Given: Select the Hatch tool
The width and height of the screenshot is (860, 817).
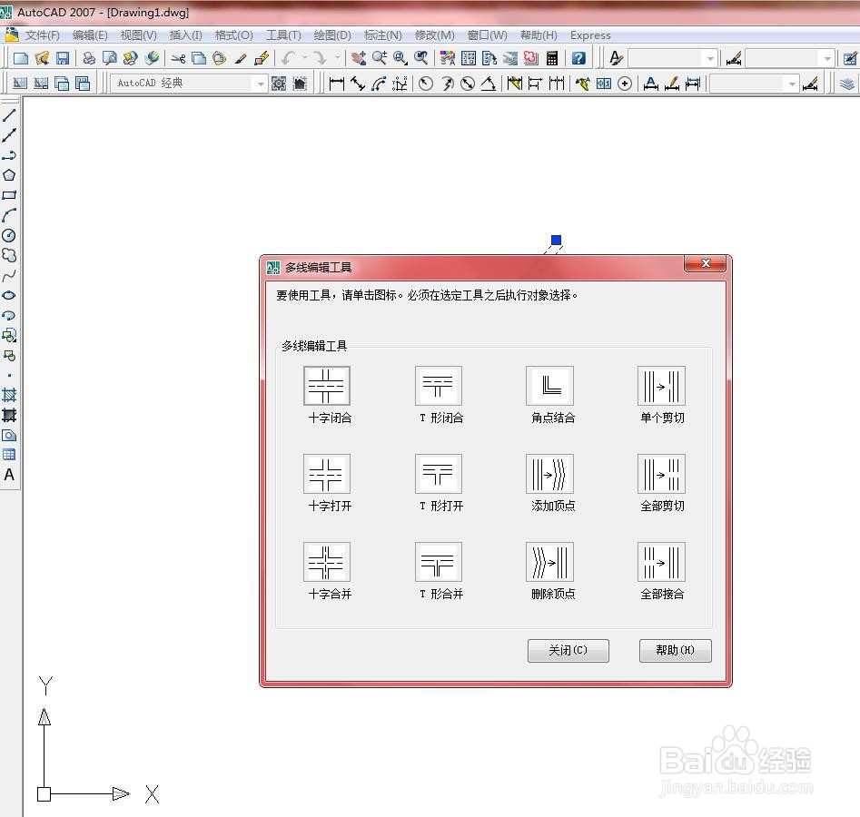Looking at the screenshot, I should [9, 395].
